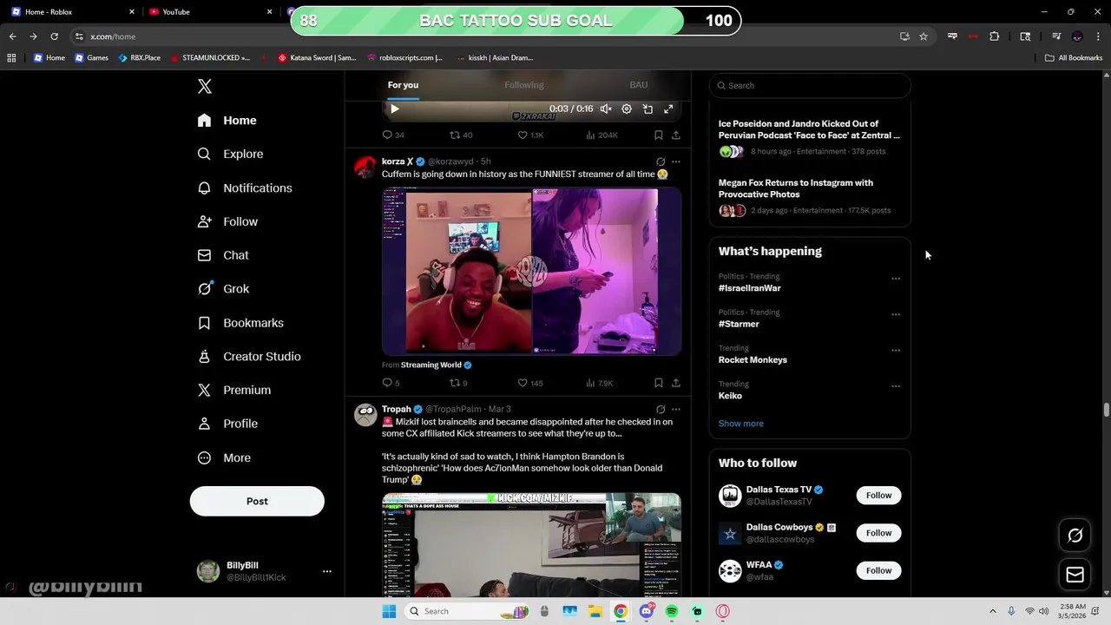Open Spotify from the taskbar

pos(672,611)
